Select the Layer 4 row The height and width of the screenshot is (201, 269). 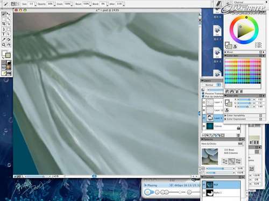[213, 118]
